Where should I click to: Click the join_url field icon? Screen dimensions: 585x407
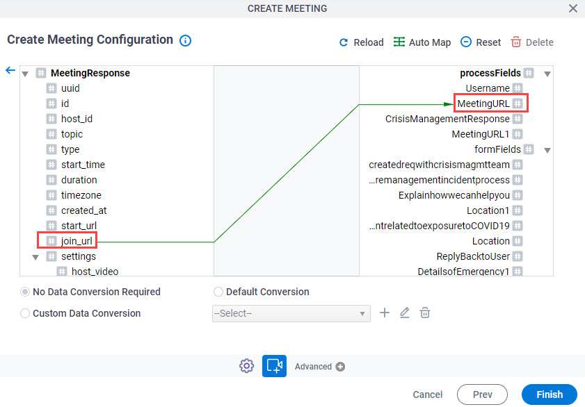tap(51, 241)
